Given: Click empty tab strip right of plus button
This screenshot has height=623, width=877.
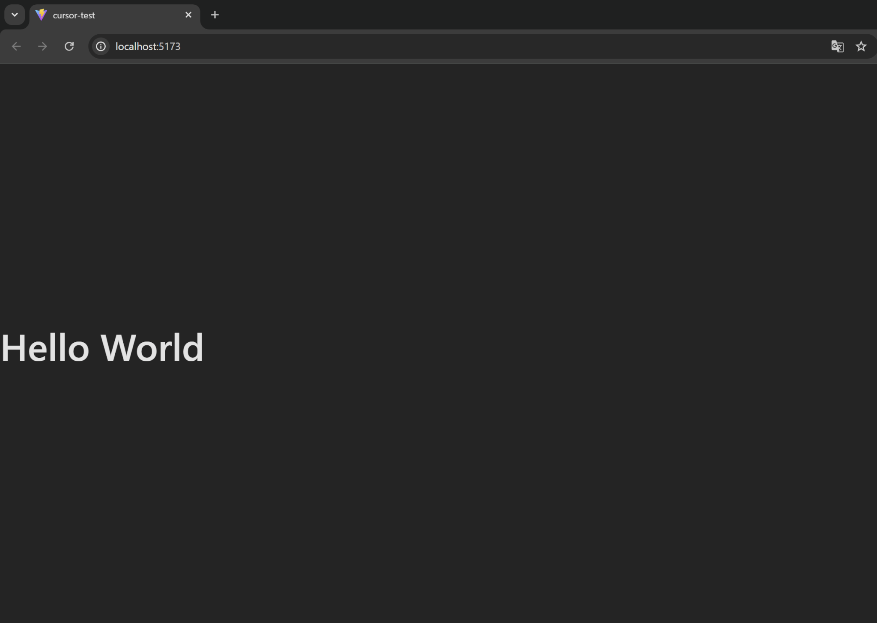Looking at the screenshot, I should (x=514, y=15).
